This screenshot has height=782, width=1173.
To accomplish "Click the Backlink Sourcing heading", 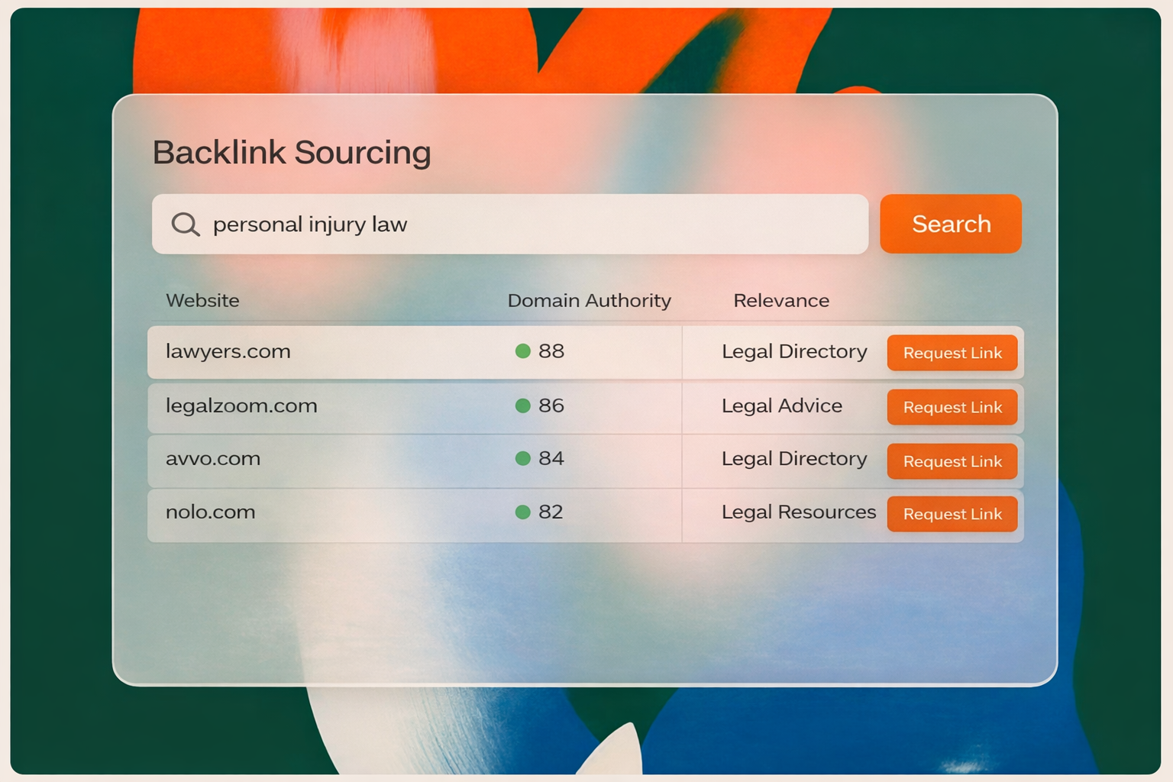I will coord(292,152).
